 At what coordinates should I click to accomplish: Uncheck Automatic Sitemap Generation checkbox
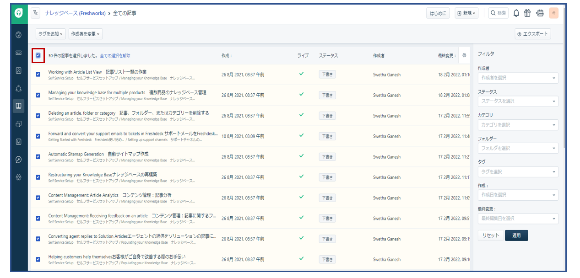(x=38, y=156)
